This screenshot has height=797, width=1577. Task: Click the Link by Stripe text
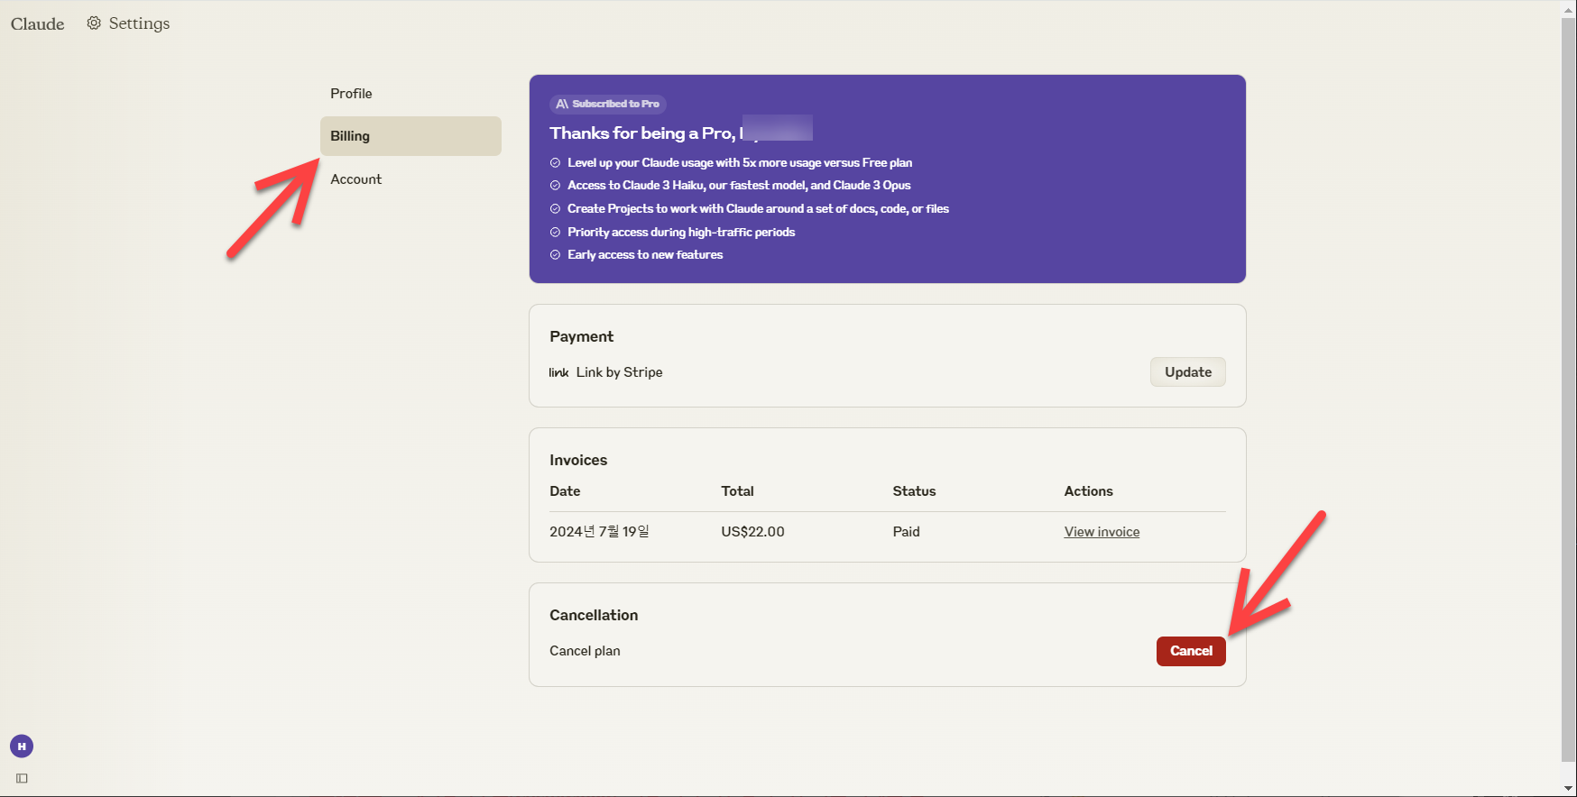click(x=619, y=372)
